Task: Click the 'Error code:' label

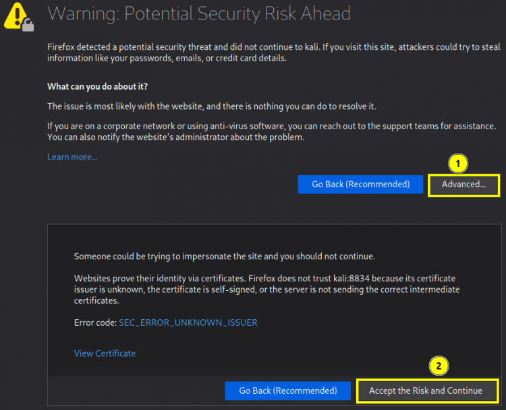Action: (x=95, y=322)
